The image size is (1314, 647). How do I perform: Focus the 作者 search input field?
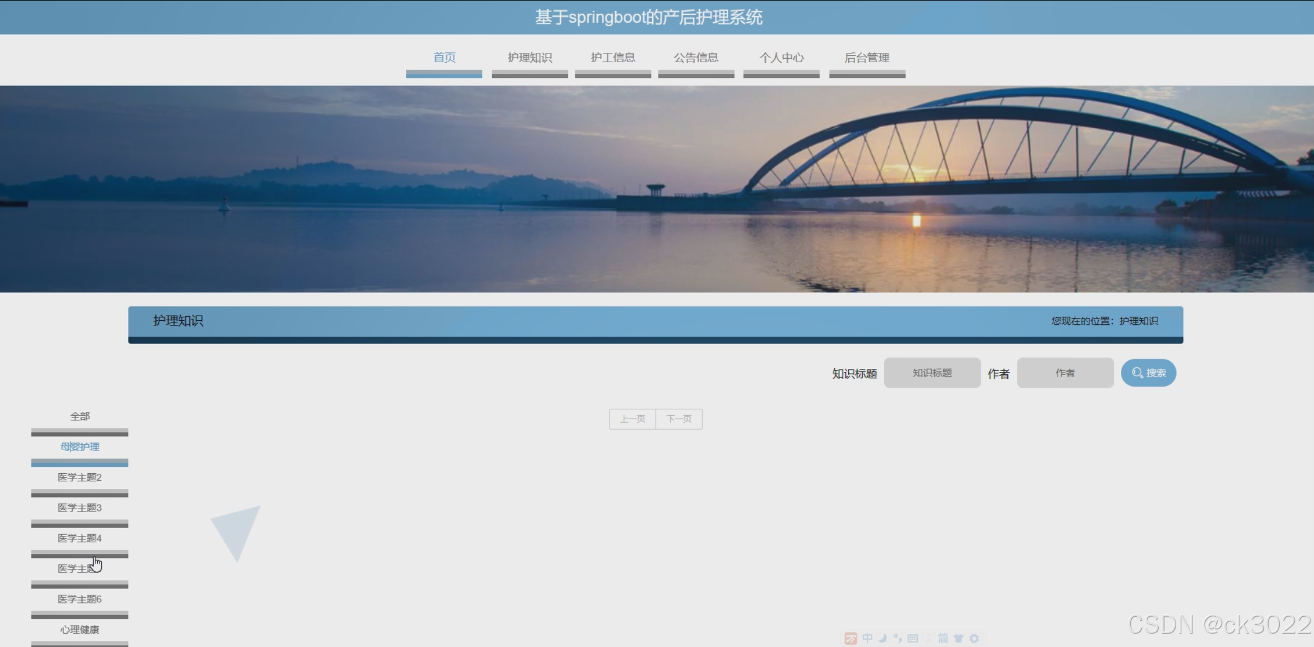1064,373
